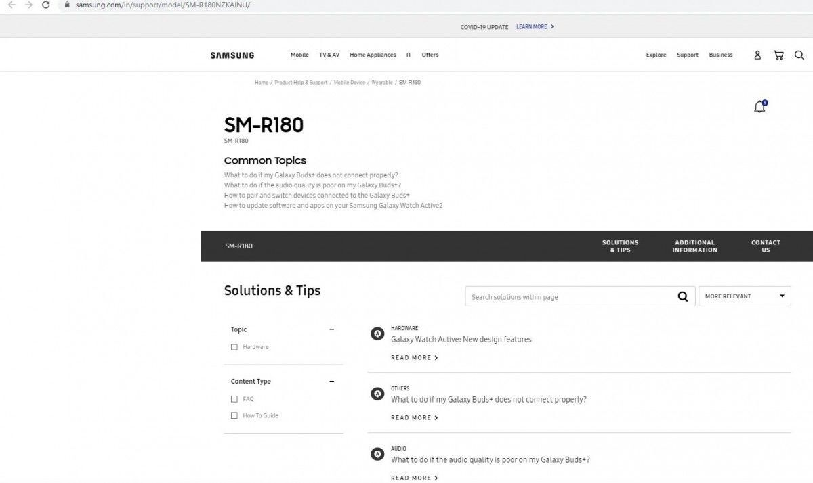
Task: Open the notification bell icon
Action: [x=759, y=107]
